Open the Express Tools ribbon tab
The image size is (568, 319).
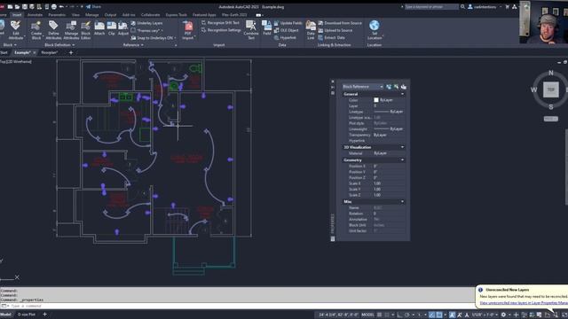pyautogui.click(x=176, y=15)
